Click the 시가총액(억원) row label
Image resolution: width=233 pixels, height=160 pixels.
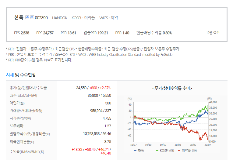click(20, 118)
